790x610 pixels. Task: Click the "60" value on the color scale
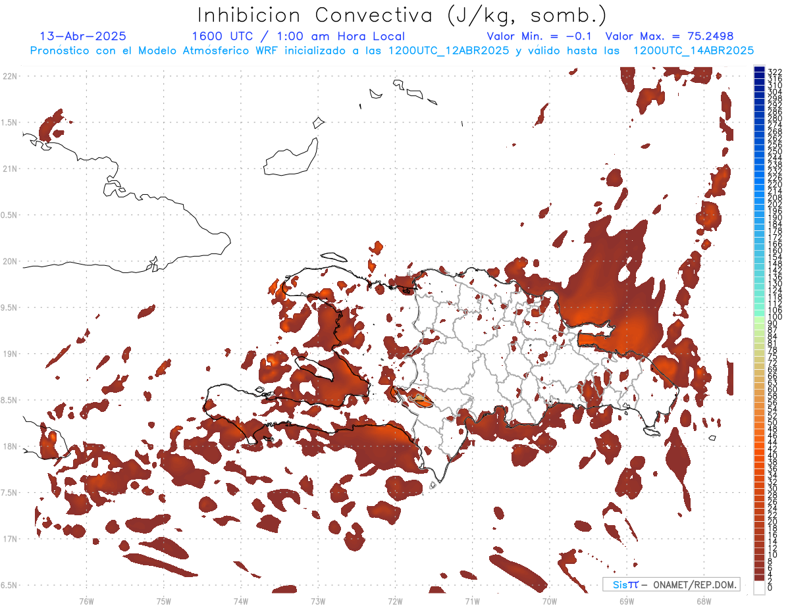coord(773,390)
